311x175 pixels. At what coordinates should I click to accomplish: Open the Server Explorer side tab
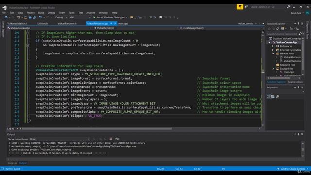[3, 29]
